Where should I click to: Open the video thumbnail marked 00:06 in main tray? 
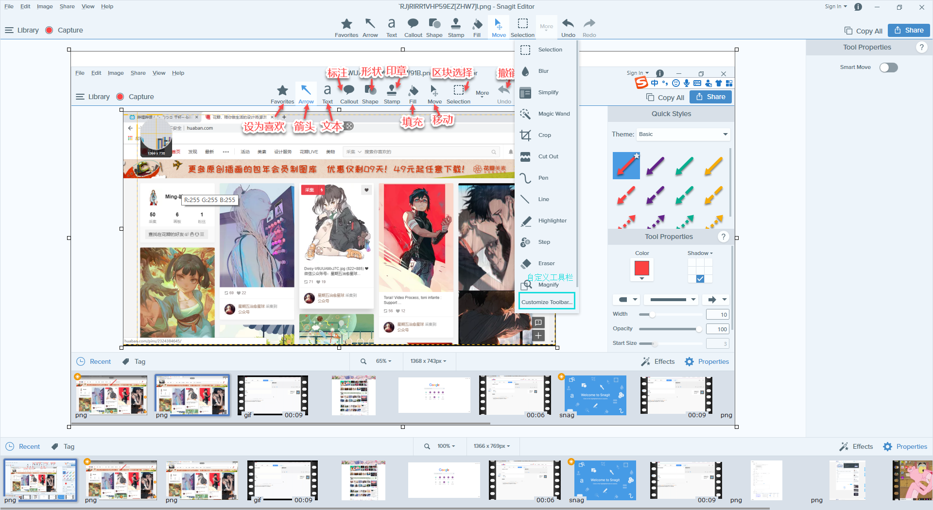(x=524, y=480)
